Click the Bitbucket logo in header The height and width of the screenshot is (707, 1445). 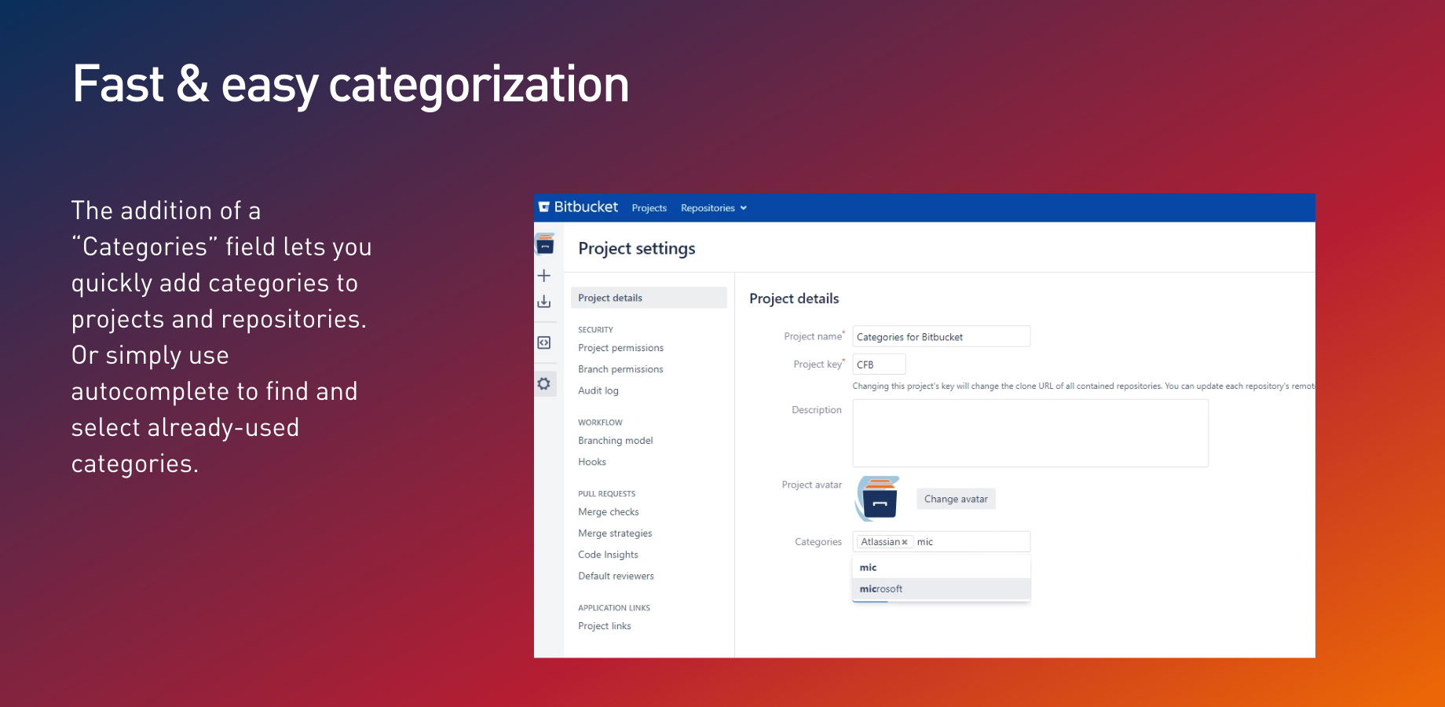click(x=578, y=207)
